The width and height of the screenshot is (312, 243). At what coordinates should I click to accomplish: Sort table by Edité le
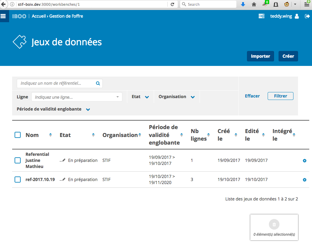tap(263, 135)
